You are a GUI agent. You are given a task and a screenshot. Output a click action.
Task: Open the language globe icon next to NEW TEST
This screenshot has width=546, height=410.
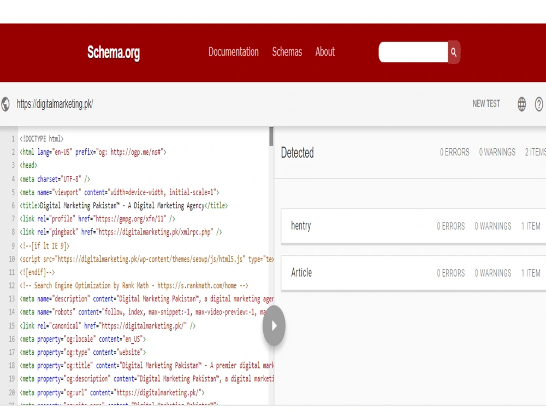coord(521,104)
